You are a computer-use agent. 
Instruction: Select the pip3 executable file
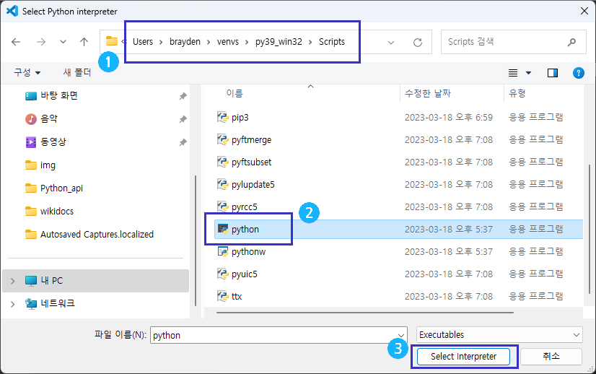click(240, 117)
